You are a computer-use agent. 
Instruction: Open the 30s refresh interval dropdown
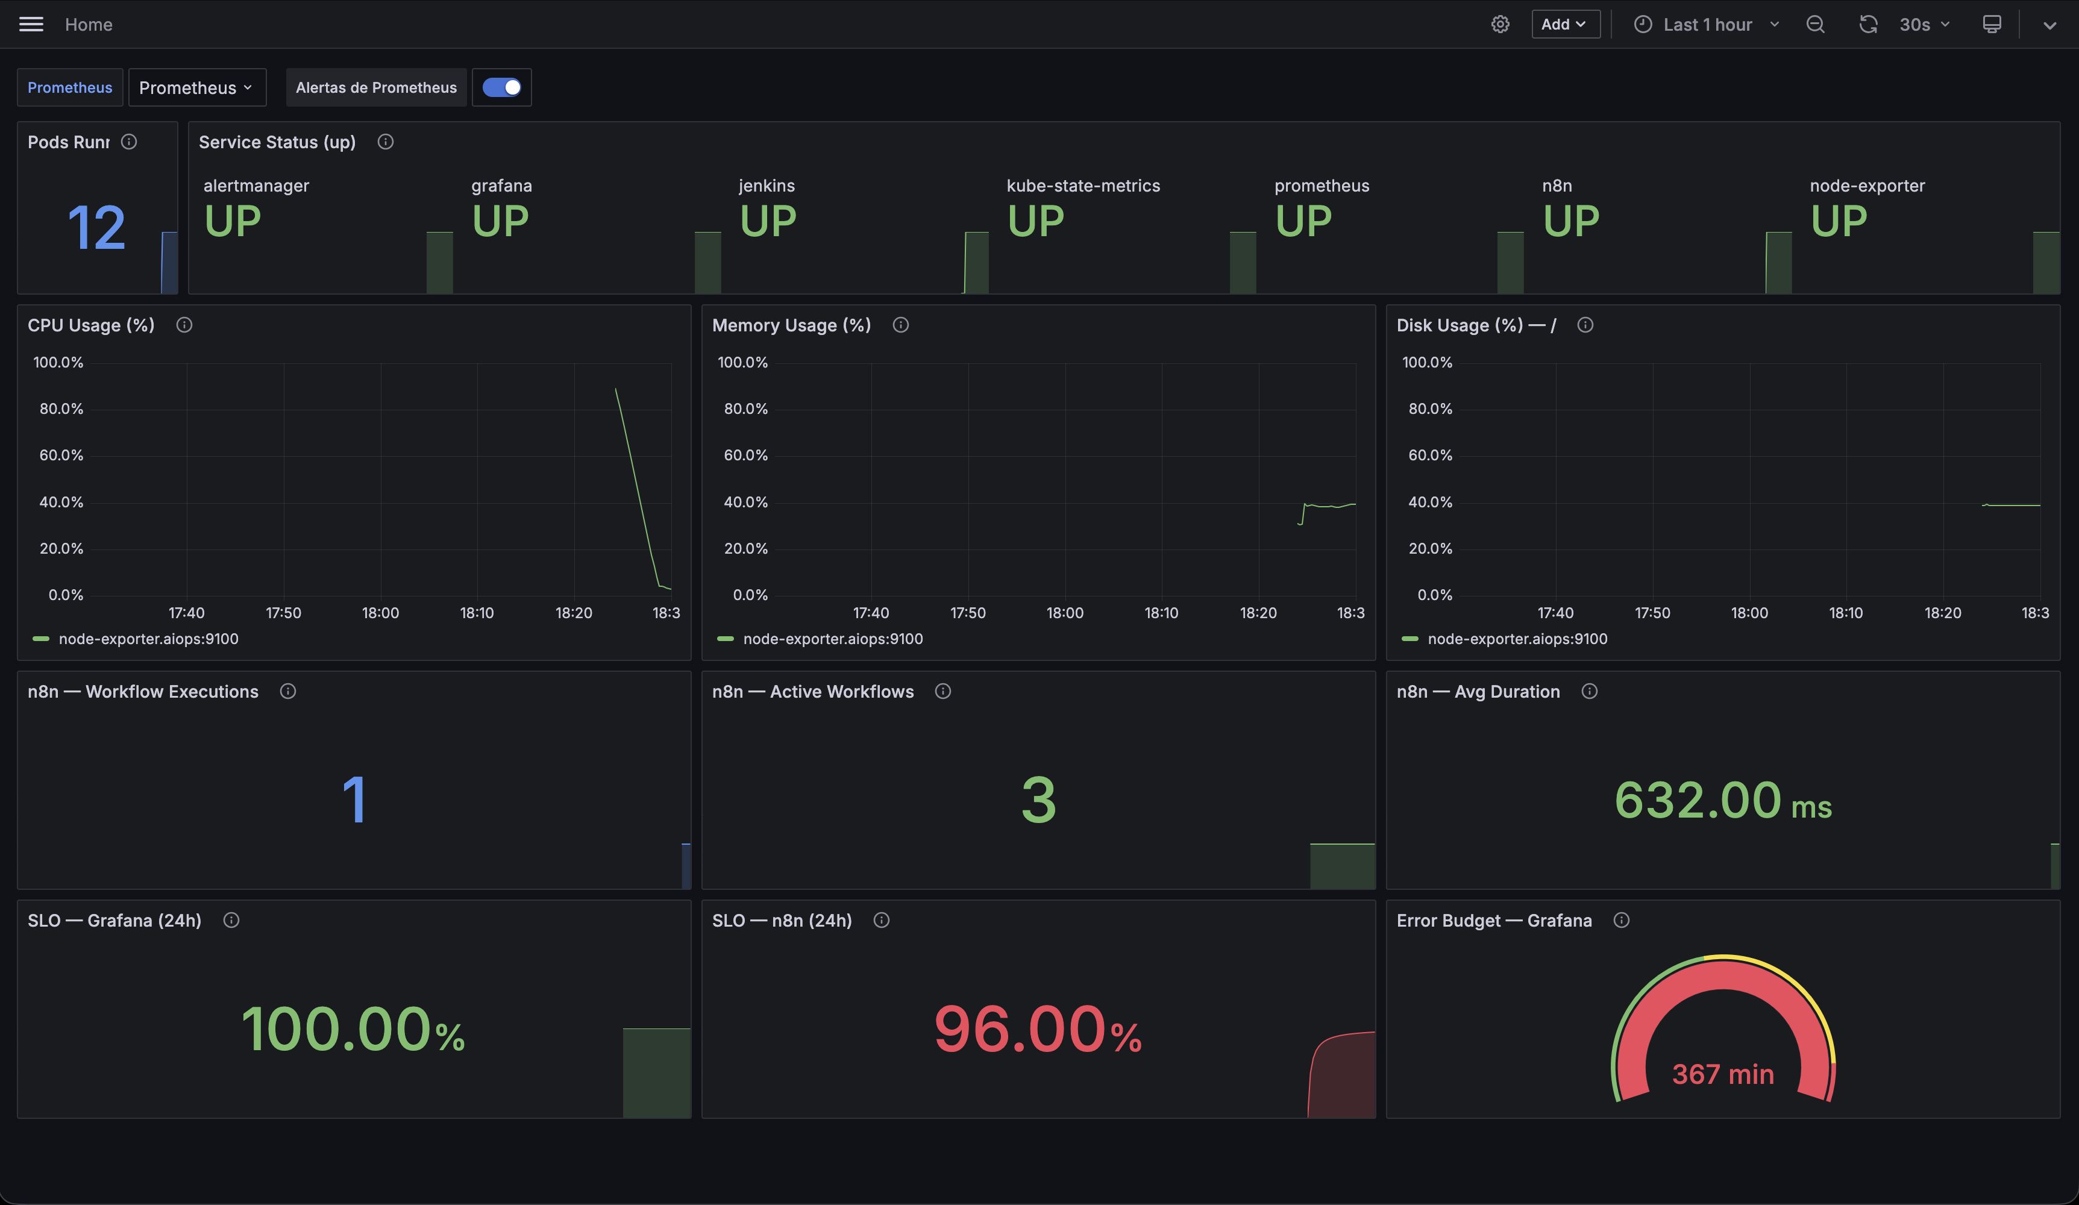(1924, 24)
